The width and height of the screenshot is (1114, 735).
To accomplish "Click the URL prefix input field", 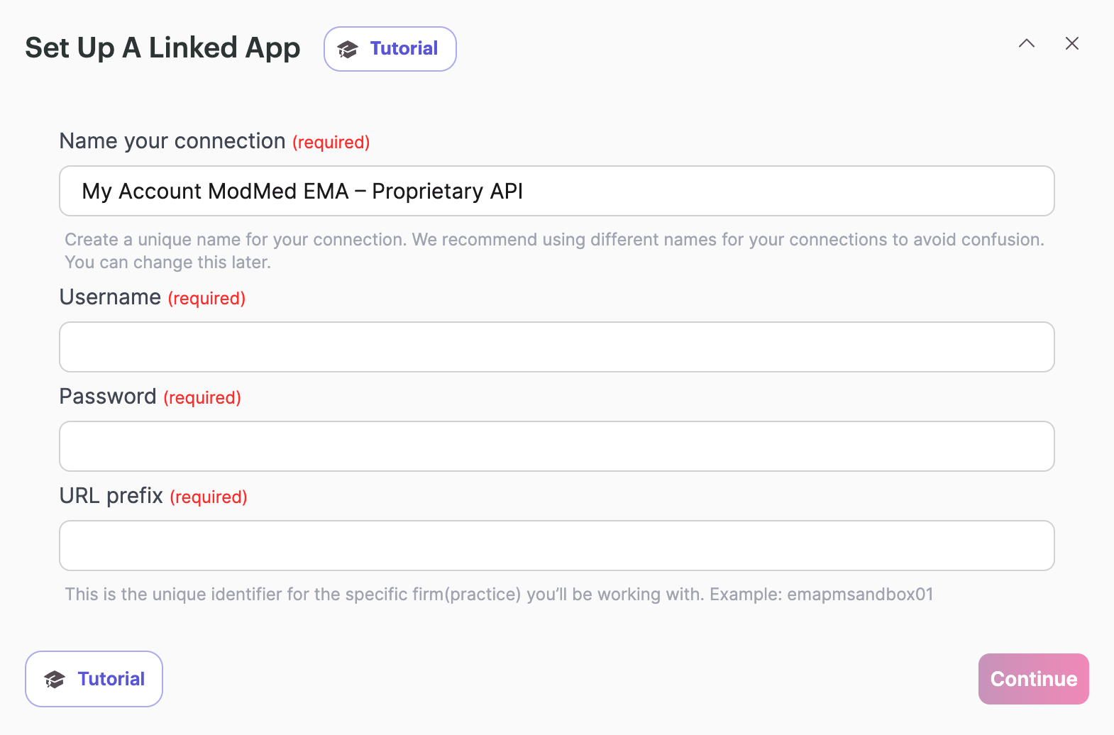I will 557,546.
